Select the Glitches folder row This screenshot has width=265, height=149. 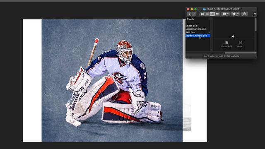(198, 32)
